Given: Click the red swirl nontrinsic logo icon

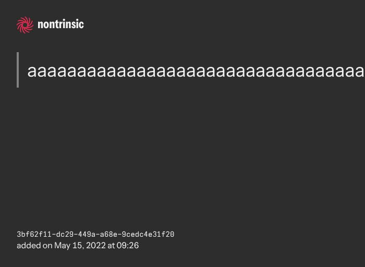Looking at the screenshot, I should tap(25, 25).
